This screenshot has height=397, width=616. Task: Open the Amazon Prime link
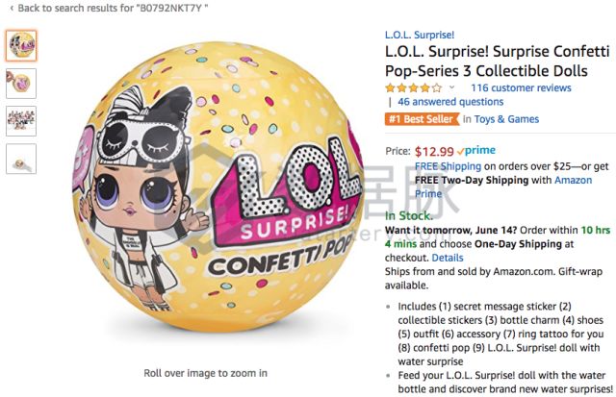pyautogui.click(x=503, y=186)
